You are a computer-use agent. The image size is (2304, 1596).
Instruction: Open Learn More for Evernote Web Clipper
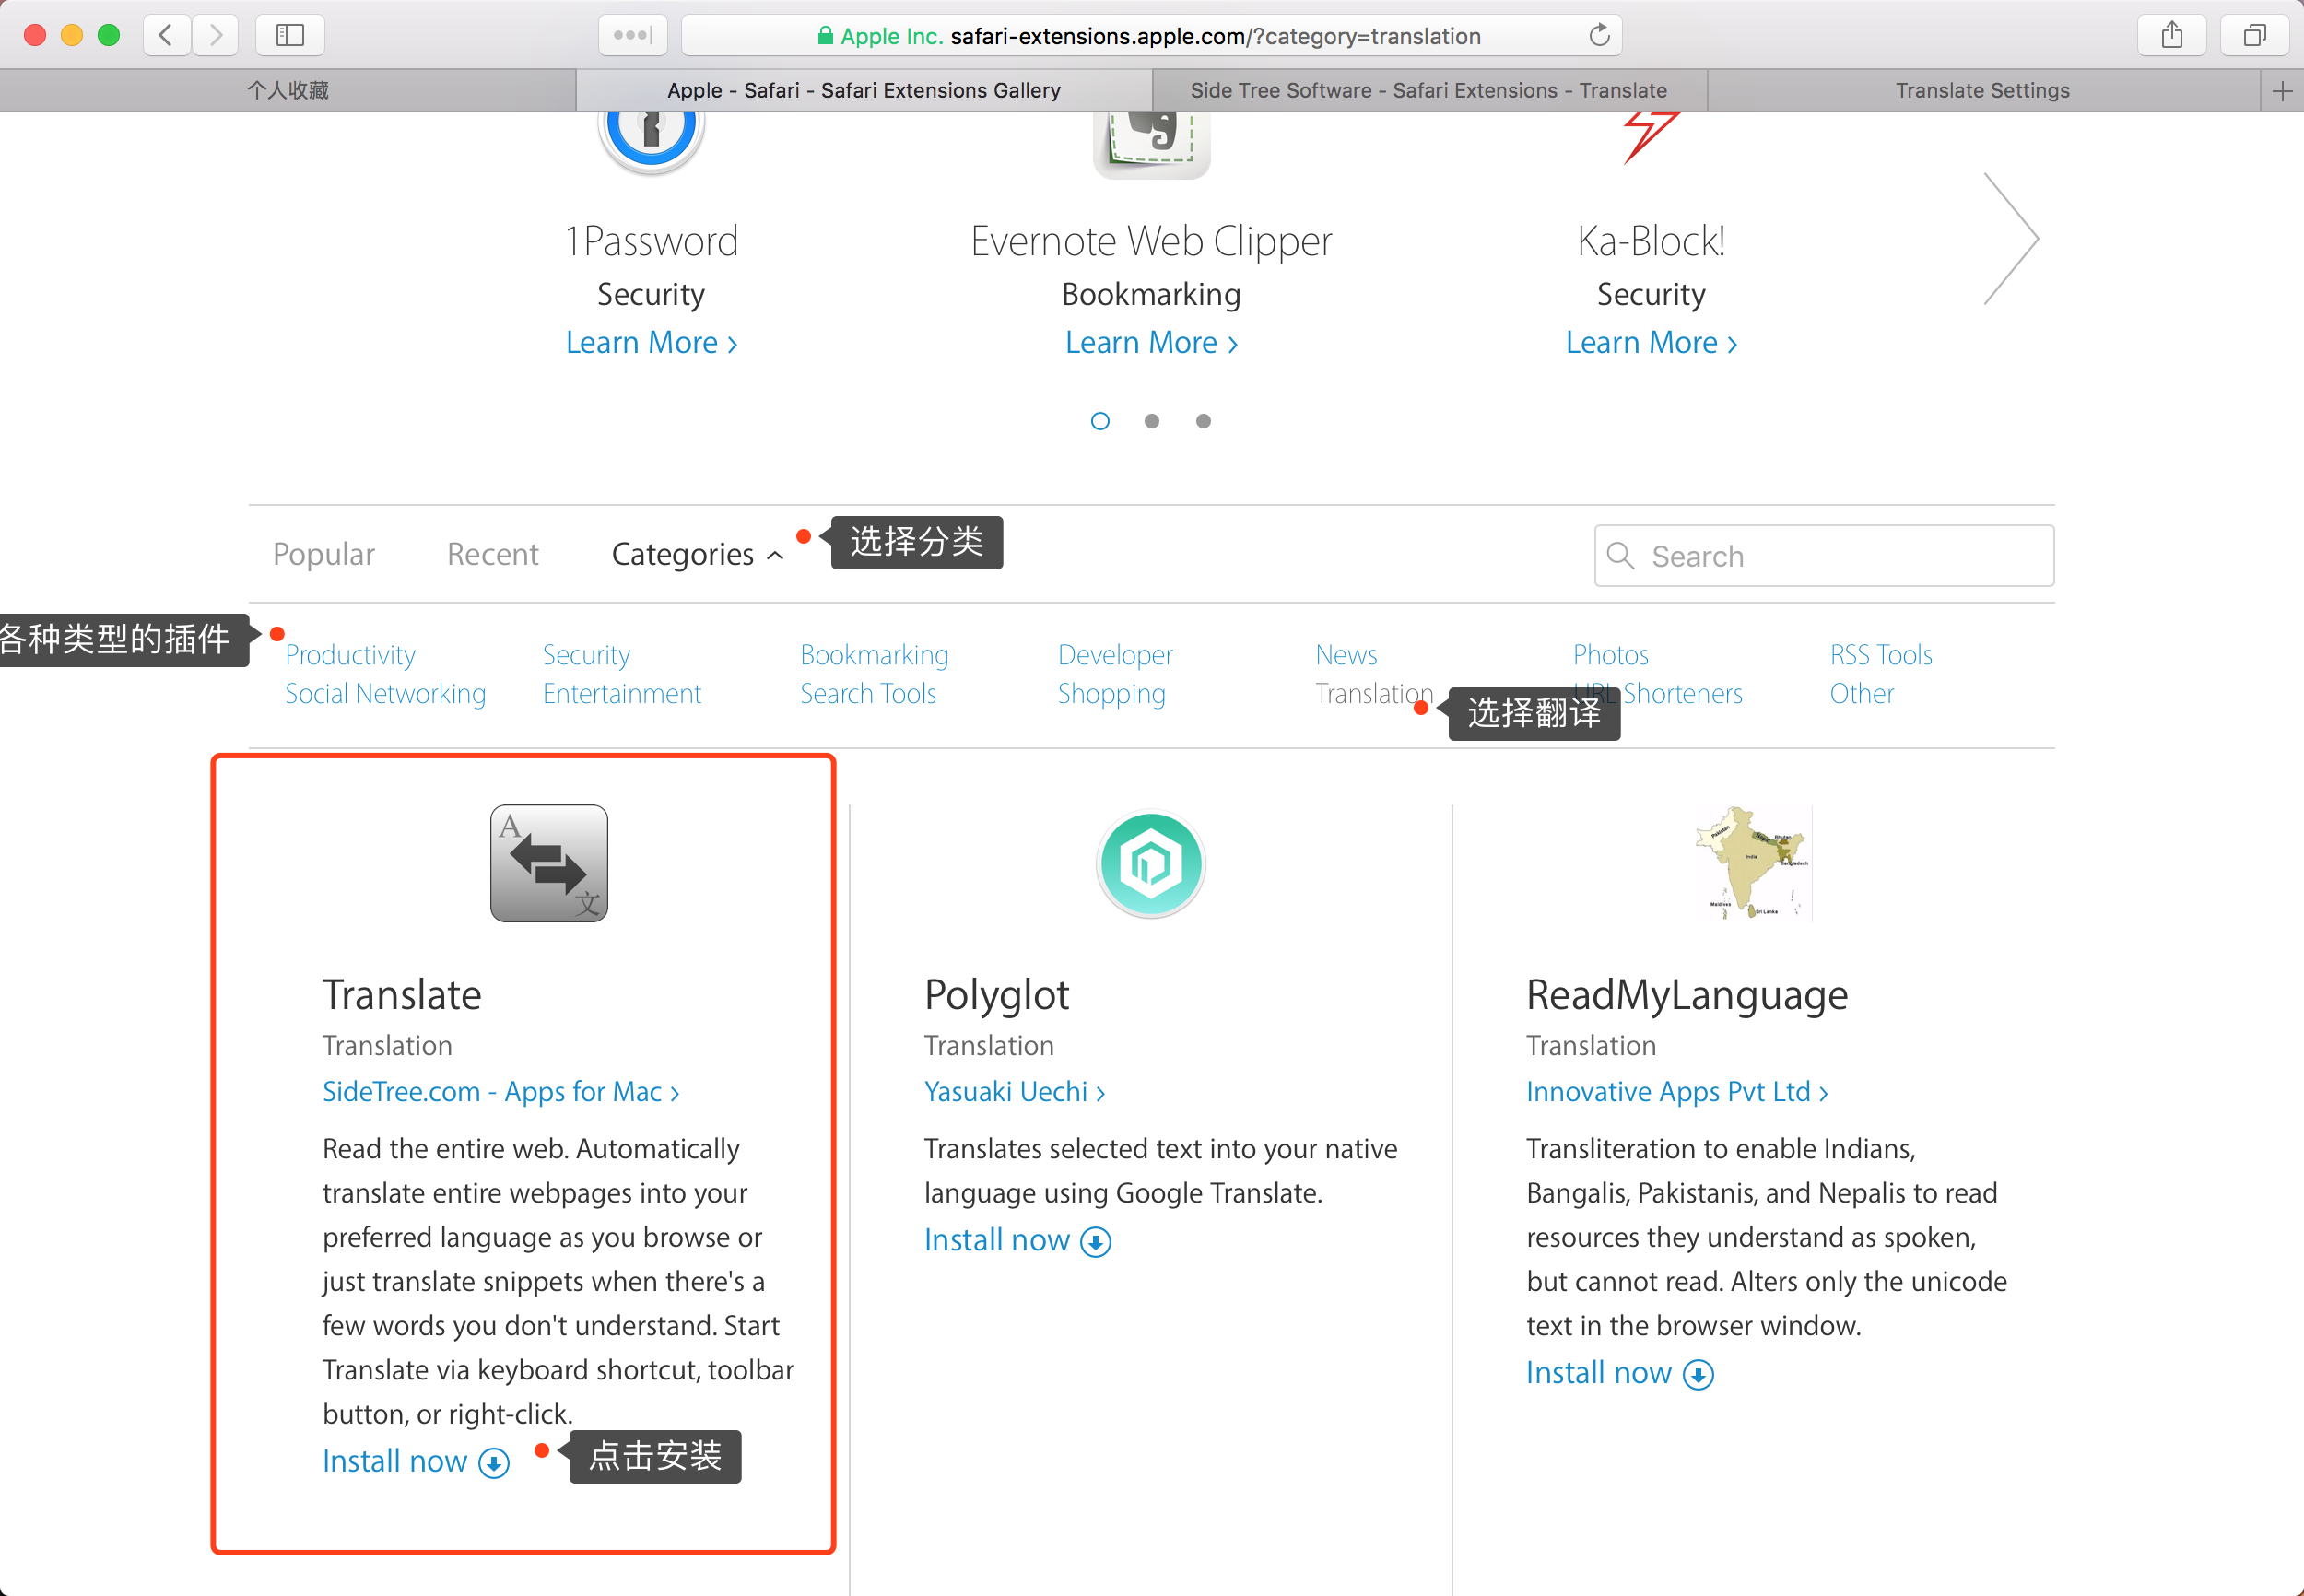click(1151, 343)
